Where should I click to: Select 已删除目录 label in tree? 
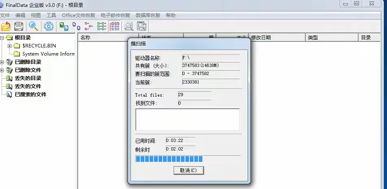[x=28, y=62]
